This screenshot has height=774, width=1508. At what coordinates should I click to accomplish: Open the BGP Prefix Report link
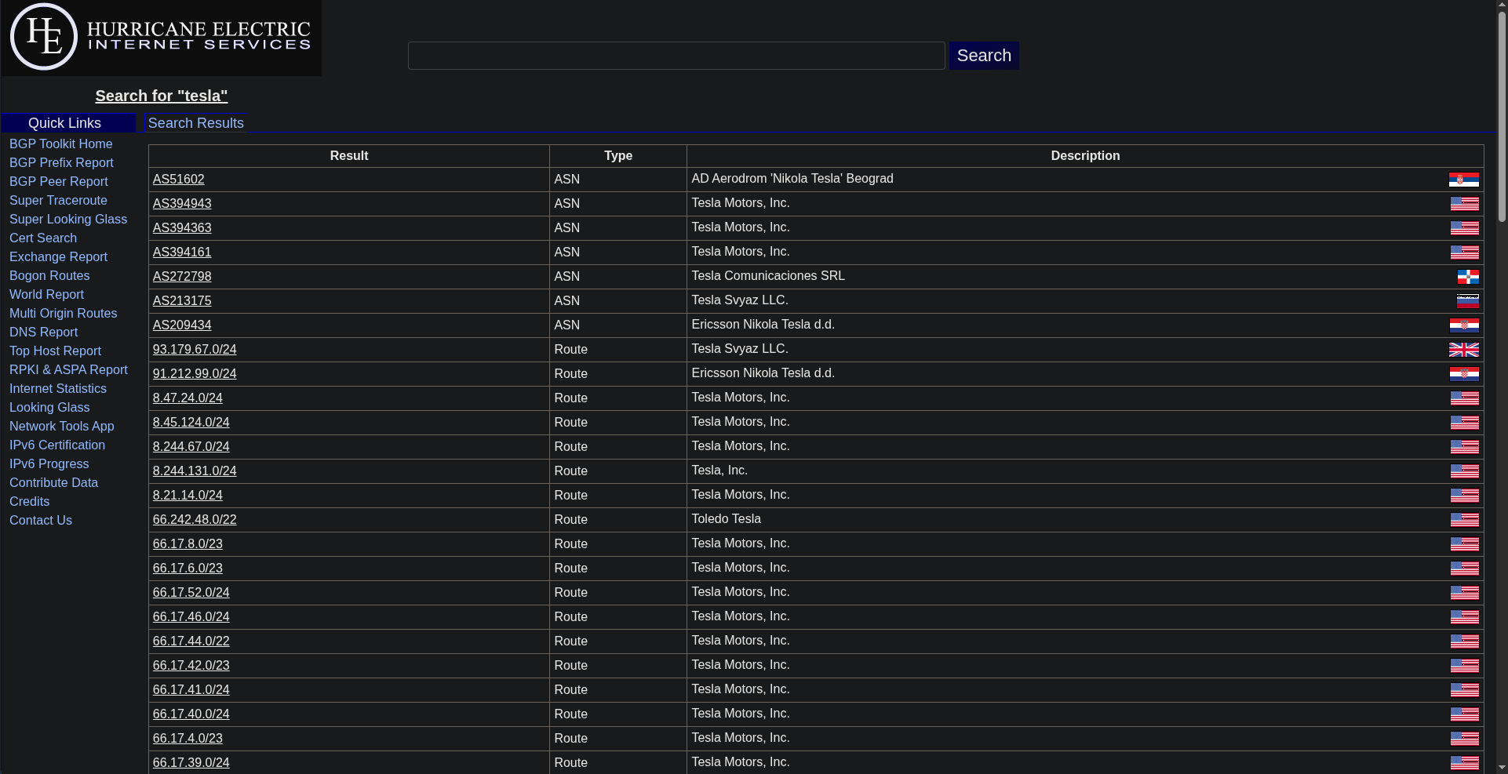tap(61, 163)
